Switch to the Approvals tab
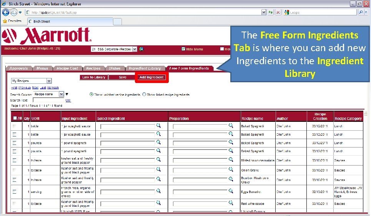 [x=19, y=68]
